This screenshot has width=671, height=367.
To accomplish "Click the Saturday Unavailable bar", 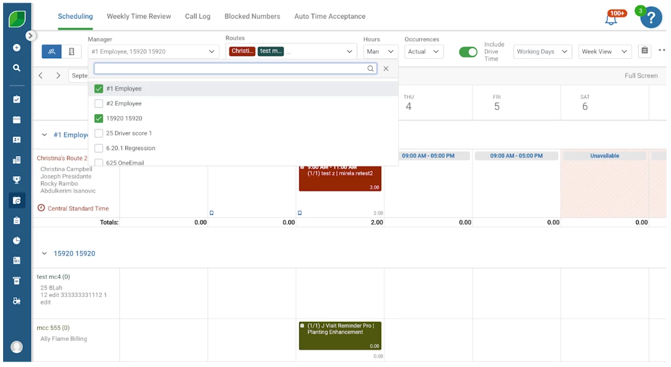I will [x=605, y=156].
